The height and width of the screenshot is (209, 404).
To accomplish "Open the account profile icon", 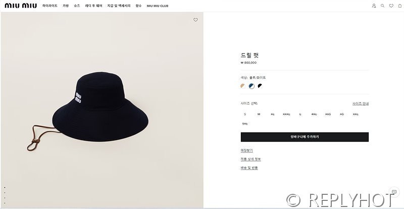I will (374, 6).
